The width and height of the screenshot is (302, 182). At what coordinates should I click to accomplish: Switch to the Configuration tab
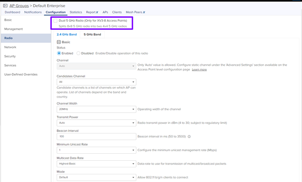(56, 12)
